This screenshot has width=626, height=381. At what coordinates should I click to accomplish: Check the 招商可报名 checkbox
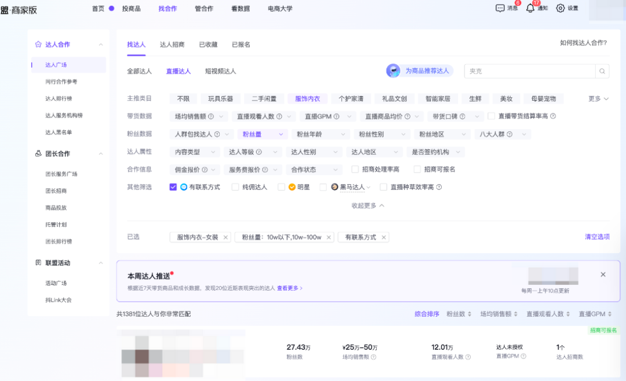coord(417,169)
